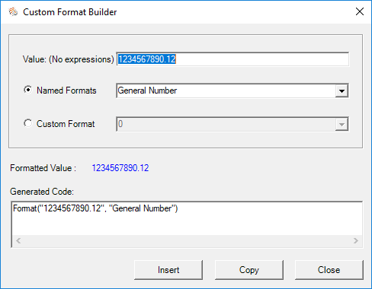This screenshot has height=289, width=372.
Task: Click the Insert button
Action: pos(168,270)
